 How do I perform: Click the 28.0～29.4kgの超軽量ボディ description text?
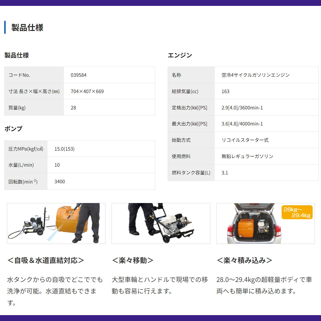pos(264,285)
